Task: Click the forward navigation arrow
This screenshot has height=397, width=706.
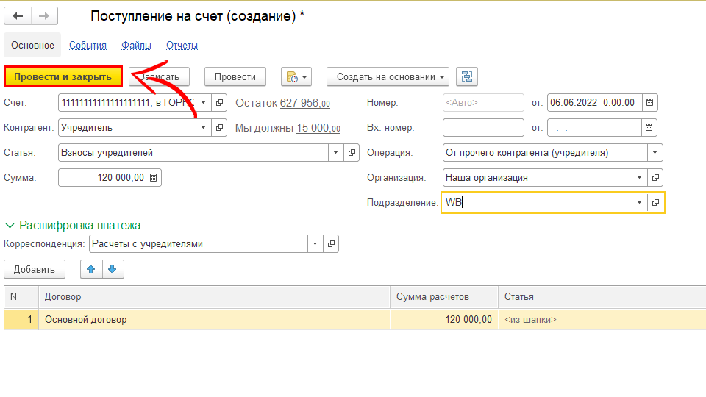Action: (x=44, y=16)
